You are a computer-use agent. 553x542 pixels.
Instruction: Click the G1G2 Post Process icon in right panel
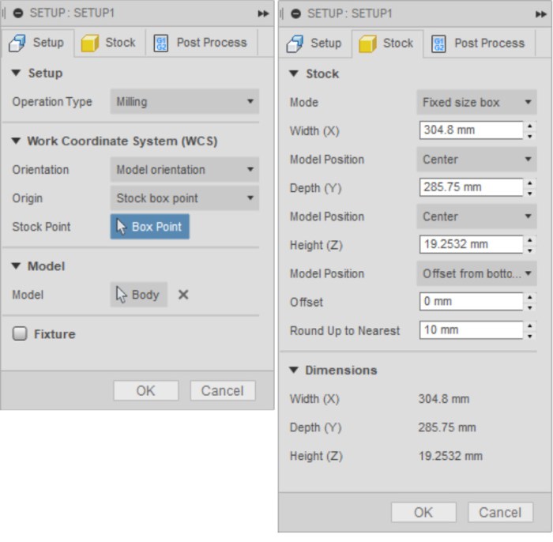click(438, 43)
